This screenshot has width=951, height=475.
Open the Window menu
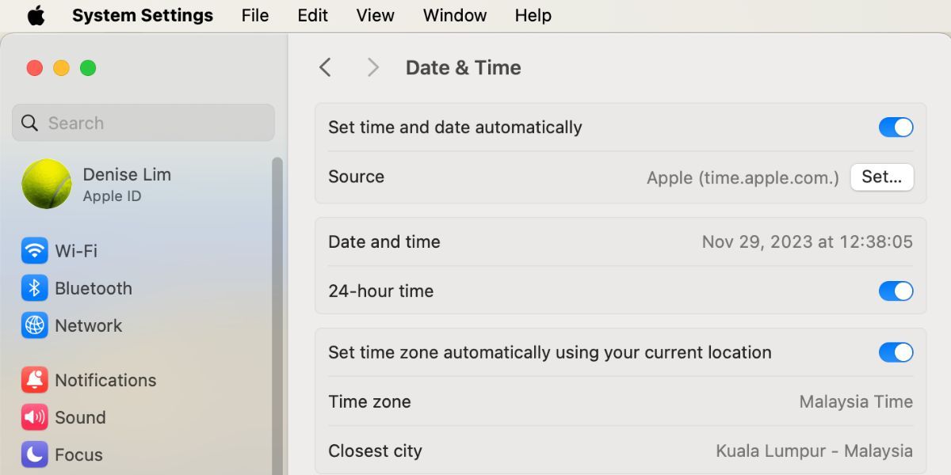(454, 15)
